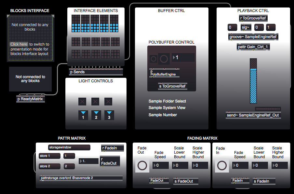This screenshot has height=194, width=294.
Task: Select the 's FadeOut' send object
Action: [x=186, y=181]
